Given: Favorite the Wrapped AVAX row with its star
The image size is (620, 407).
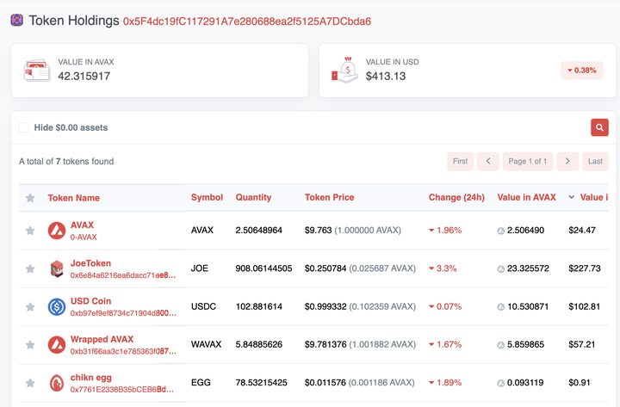Looking at the screenshot, I should coord(30,345).
